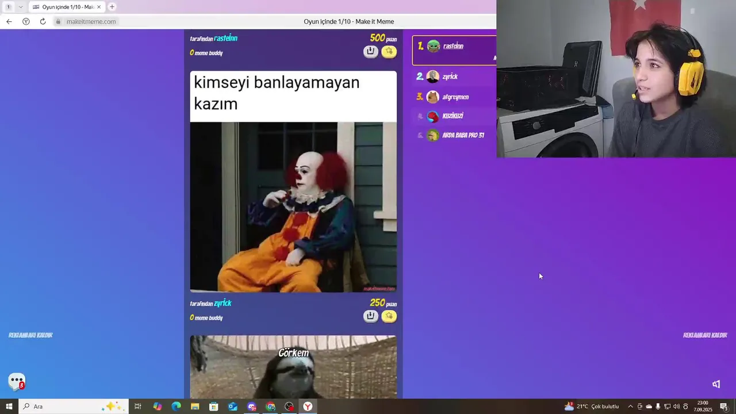This screenshot has width=736, height=414.
Task: Open the chat bubble with 3 notifications
Action: 17,381
